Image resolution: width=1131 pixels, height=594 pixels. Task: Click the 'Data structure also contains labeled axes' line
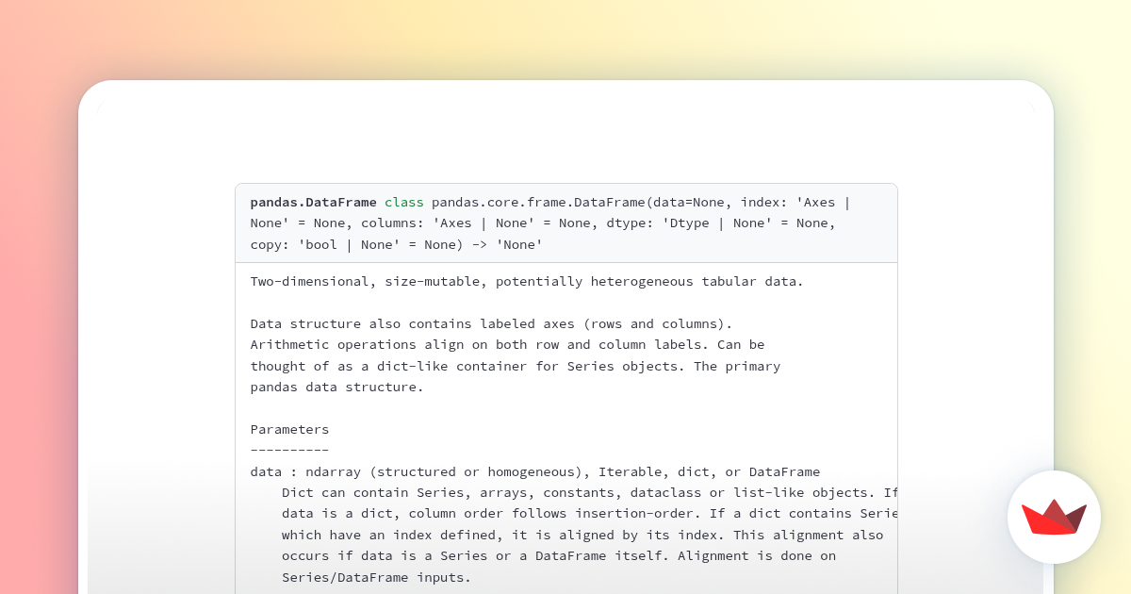(491, 323)
